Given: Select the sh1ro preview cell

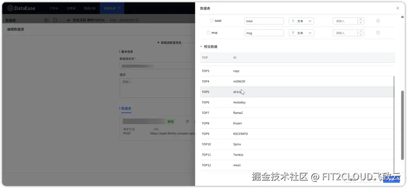Looking at the screenshot, I should pyautogui.click(x=237, y=92).
